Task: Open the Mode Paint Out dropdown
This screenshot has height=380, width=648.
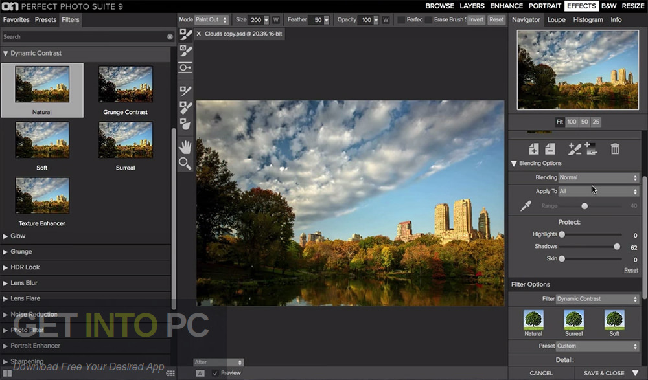Action: coord(211,20)
